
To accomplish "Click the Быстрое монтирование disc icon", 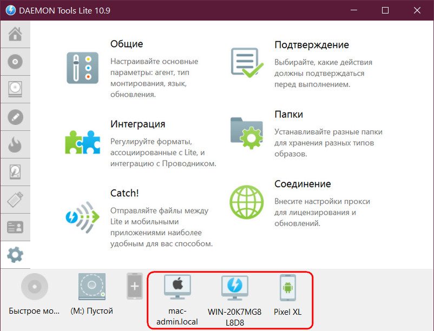I will tap(35, 287).
